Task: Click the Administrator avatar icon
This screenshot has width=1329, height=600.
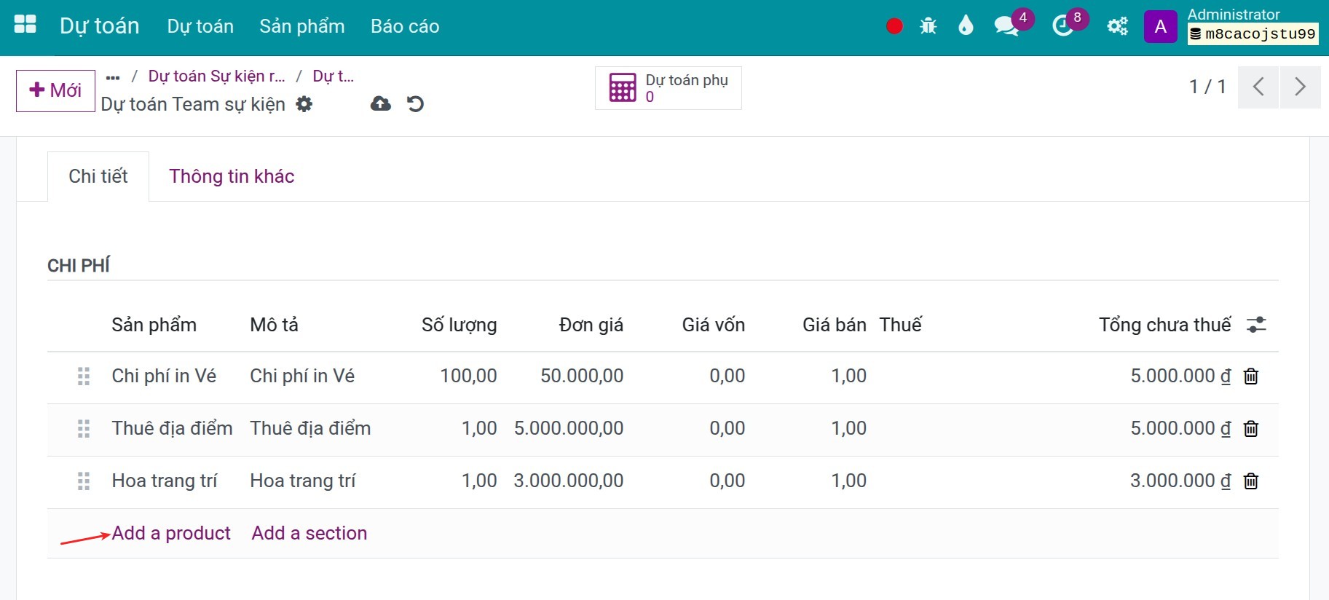Action: [1161, 27]
